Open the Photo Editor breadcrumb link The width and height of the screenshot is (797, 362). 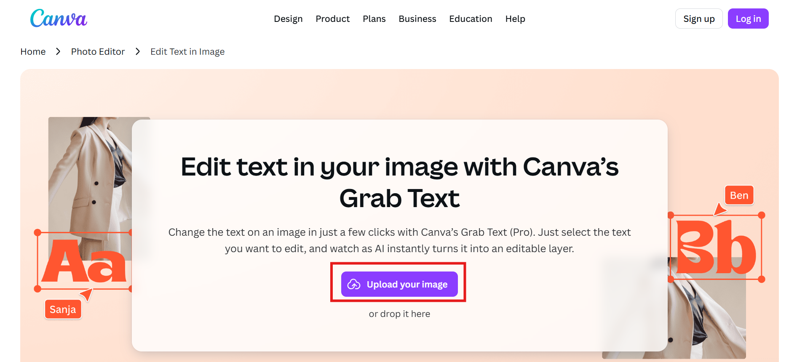(98, 51)
